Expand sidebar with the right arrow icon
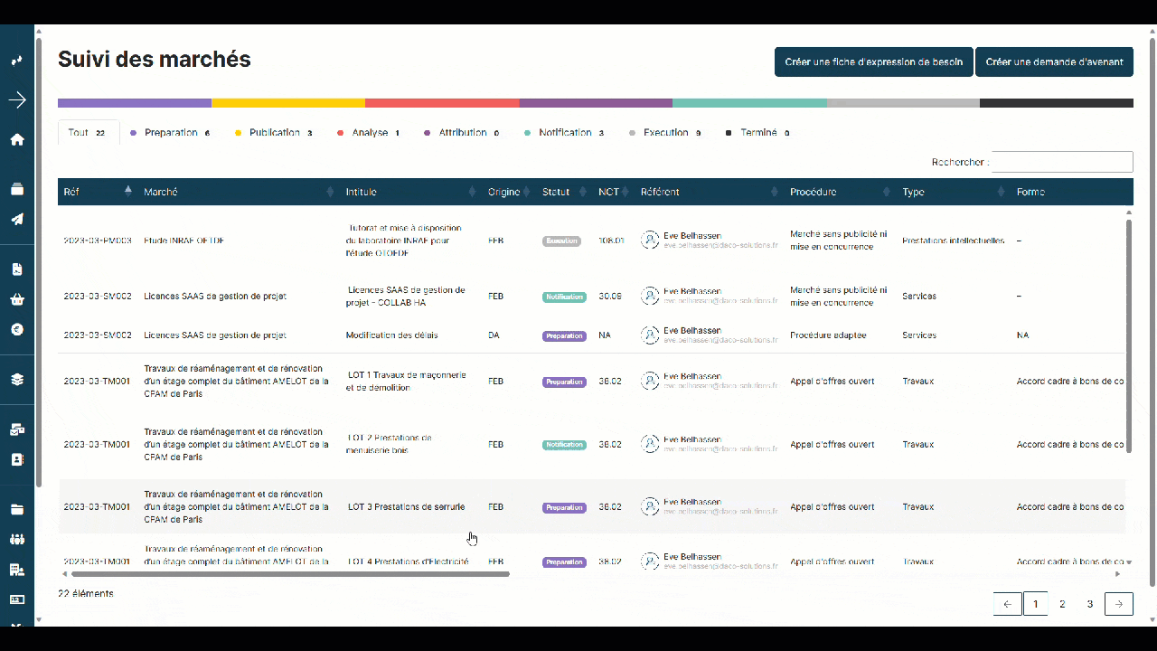The image size is (1157, 651). 17,100
